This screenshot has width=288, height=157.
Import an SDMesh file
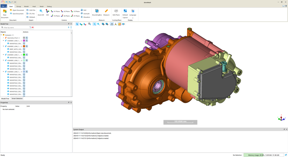pyautogui.click(x=31, y=17)
